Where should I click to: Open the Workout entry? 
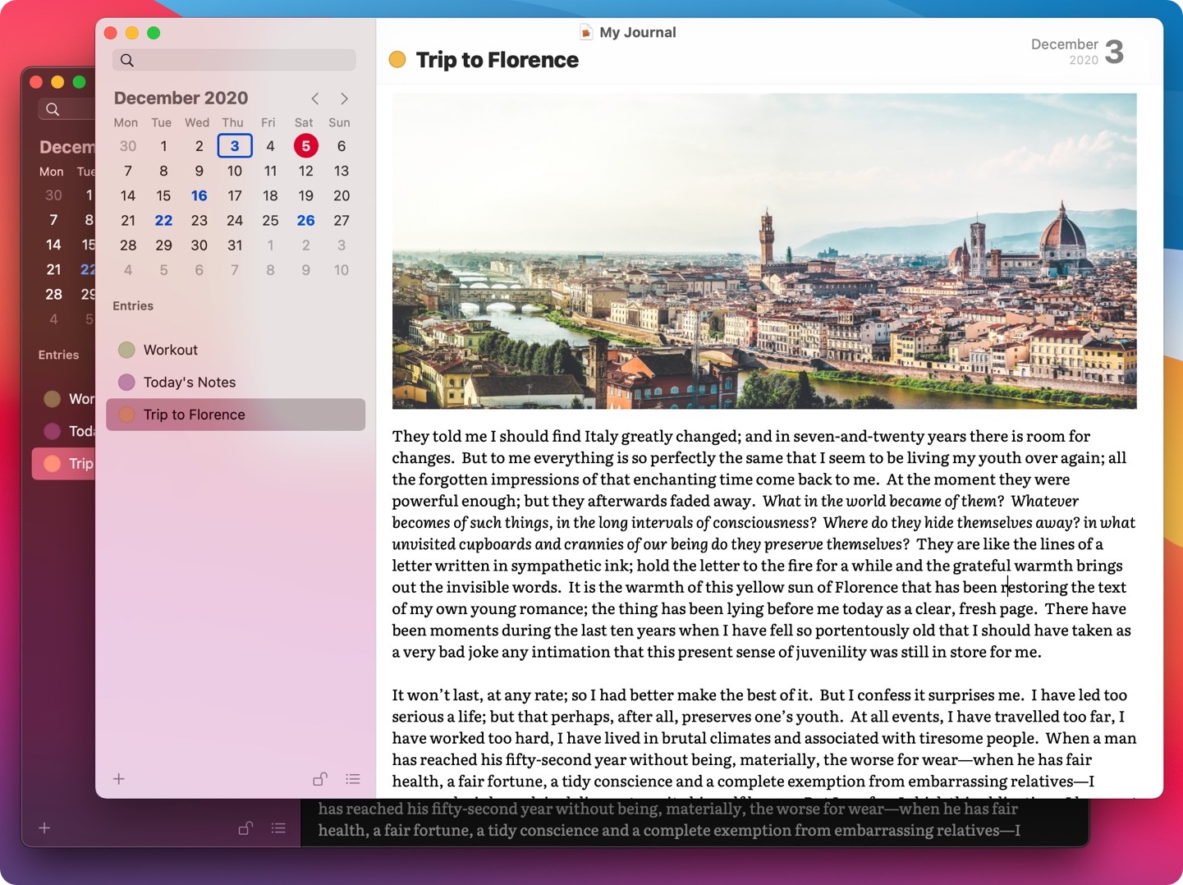tap(236, 350)
